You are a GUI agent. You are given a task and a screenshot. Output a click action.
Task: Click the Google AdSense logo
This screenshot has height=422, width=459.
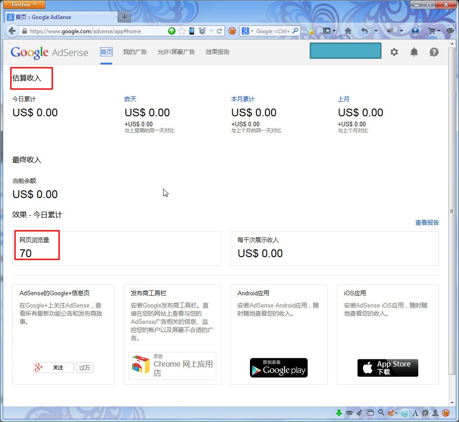[50, 53]
